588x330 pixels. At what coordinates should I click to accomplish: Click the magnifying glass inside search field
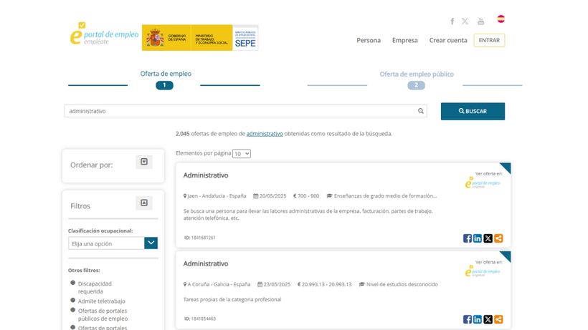(x=421, y=112)
